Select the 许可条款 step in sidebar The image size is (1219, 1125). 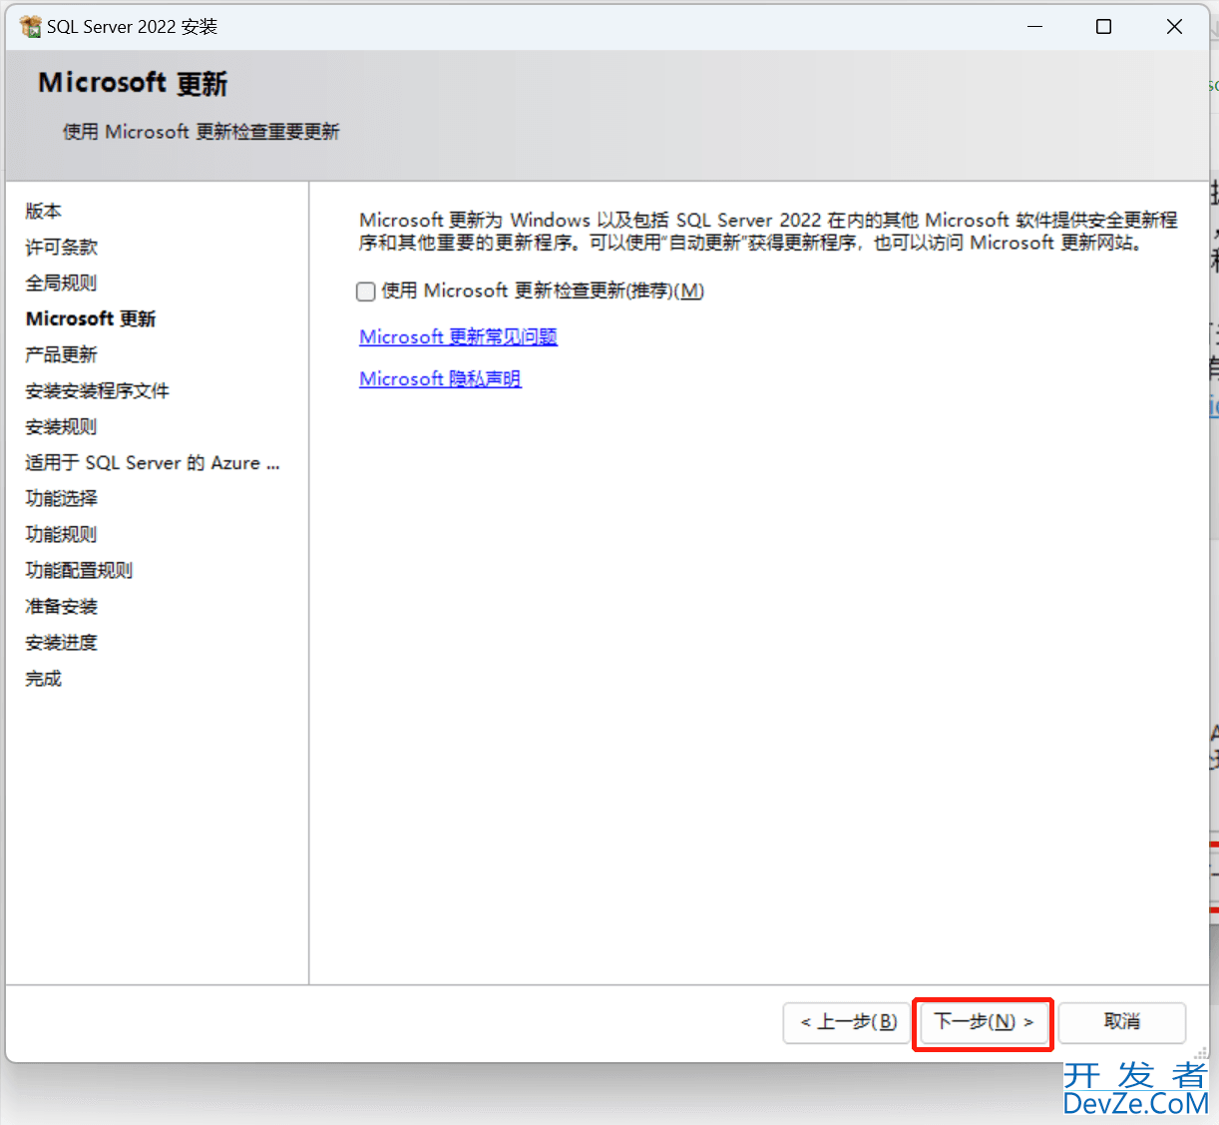[62, 248]
